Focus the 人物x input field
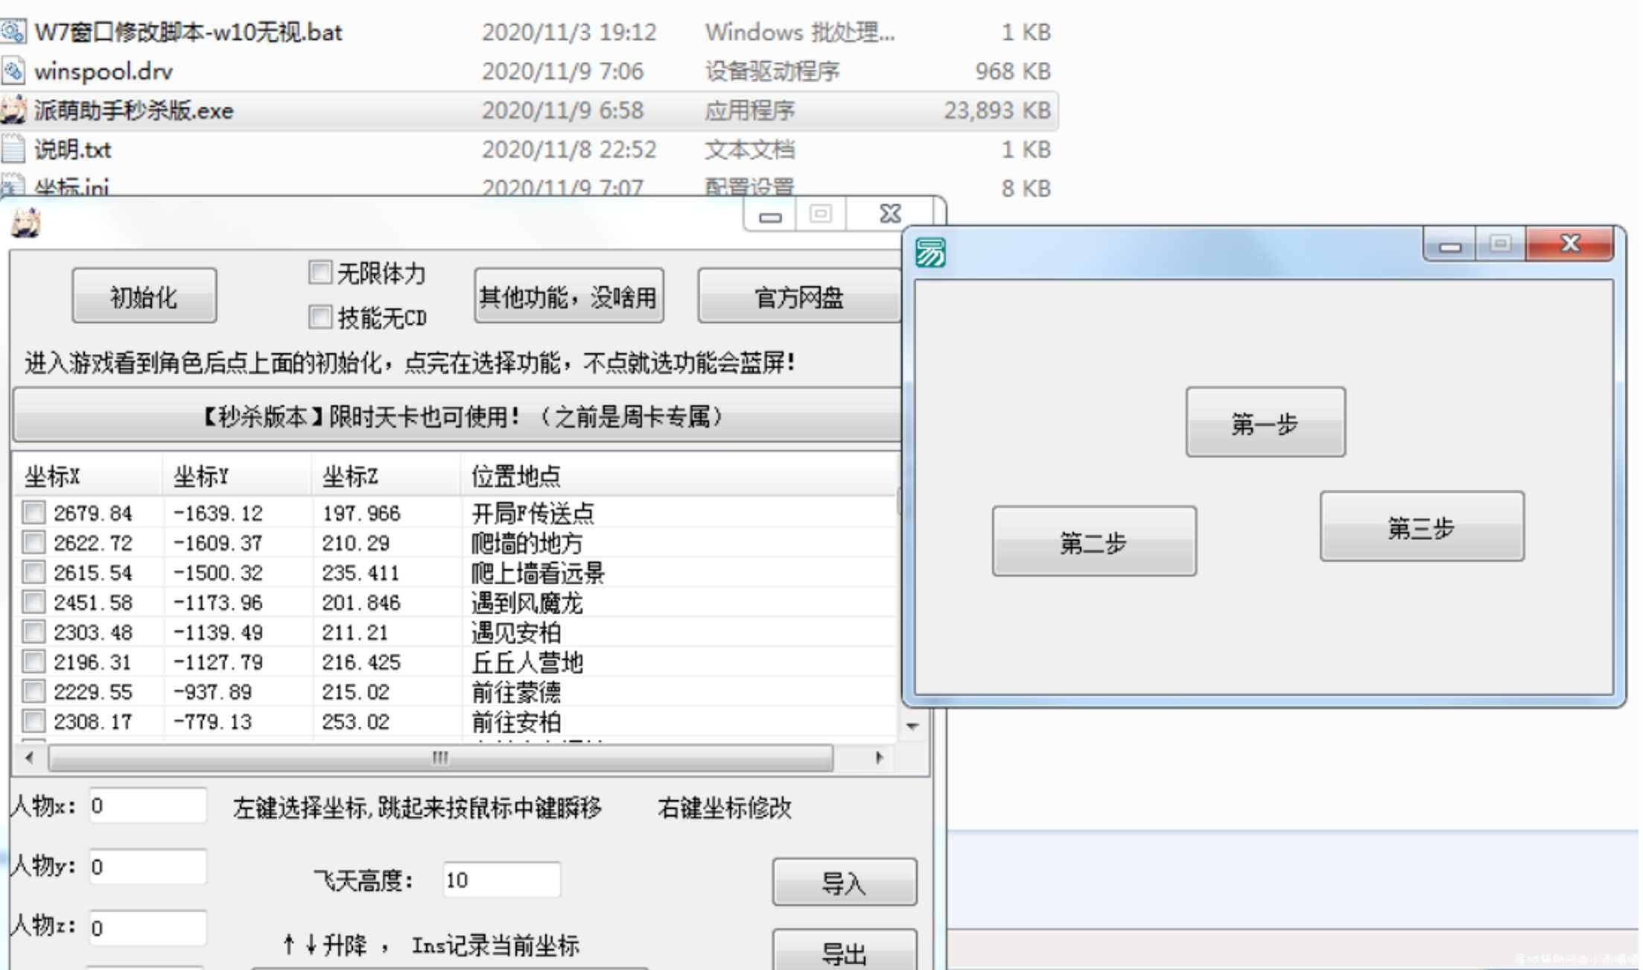Screen dimensions: 1643x970 click(147, 805)
